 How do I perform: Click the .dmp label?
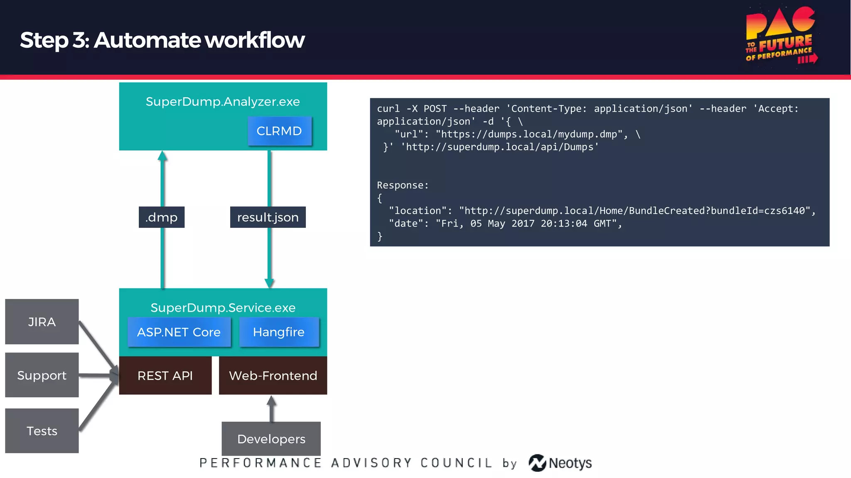click(162, 217)
